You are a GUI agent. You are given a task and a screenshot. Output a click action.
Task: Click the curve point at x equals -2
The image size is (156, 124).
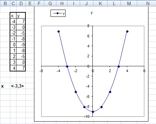tap(76, 92)
